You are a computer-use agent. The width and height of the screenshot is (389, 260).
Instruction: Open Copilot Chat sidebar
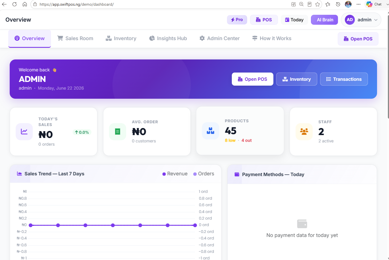coord(374,4)
